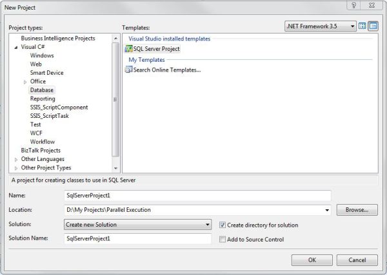Open the .NET Framework 3.5 dropdown
Screen dimensions: 387x275
pos(321,26)
